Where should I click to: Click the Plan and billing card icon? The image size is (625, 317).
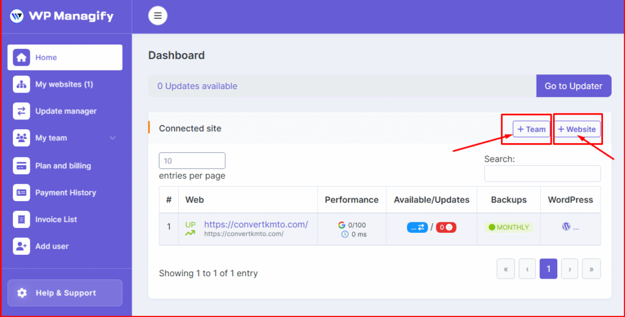pyautogui.click(x=21, y=166)
